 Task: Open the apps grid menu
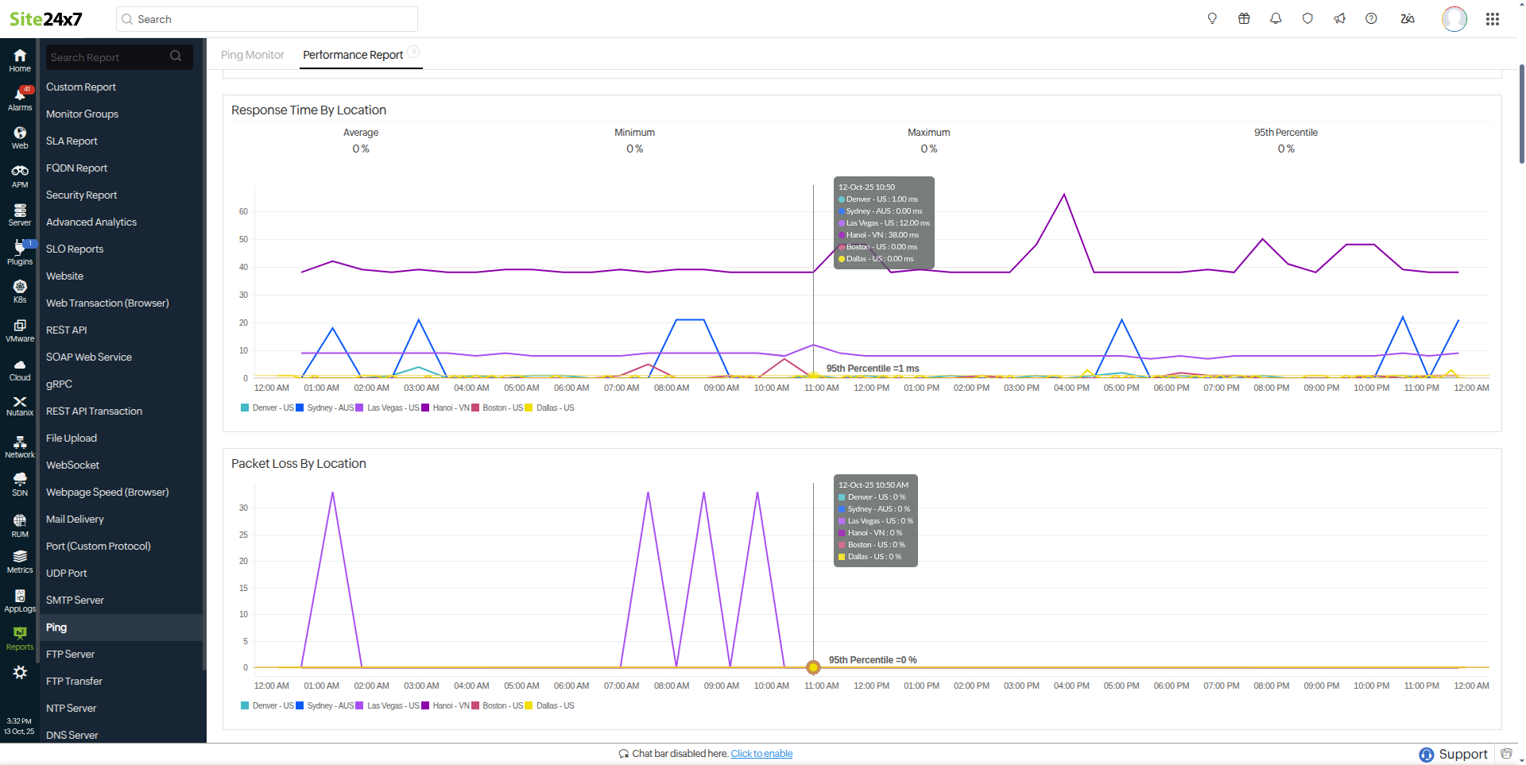pos(1493,18)
